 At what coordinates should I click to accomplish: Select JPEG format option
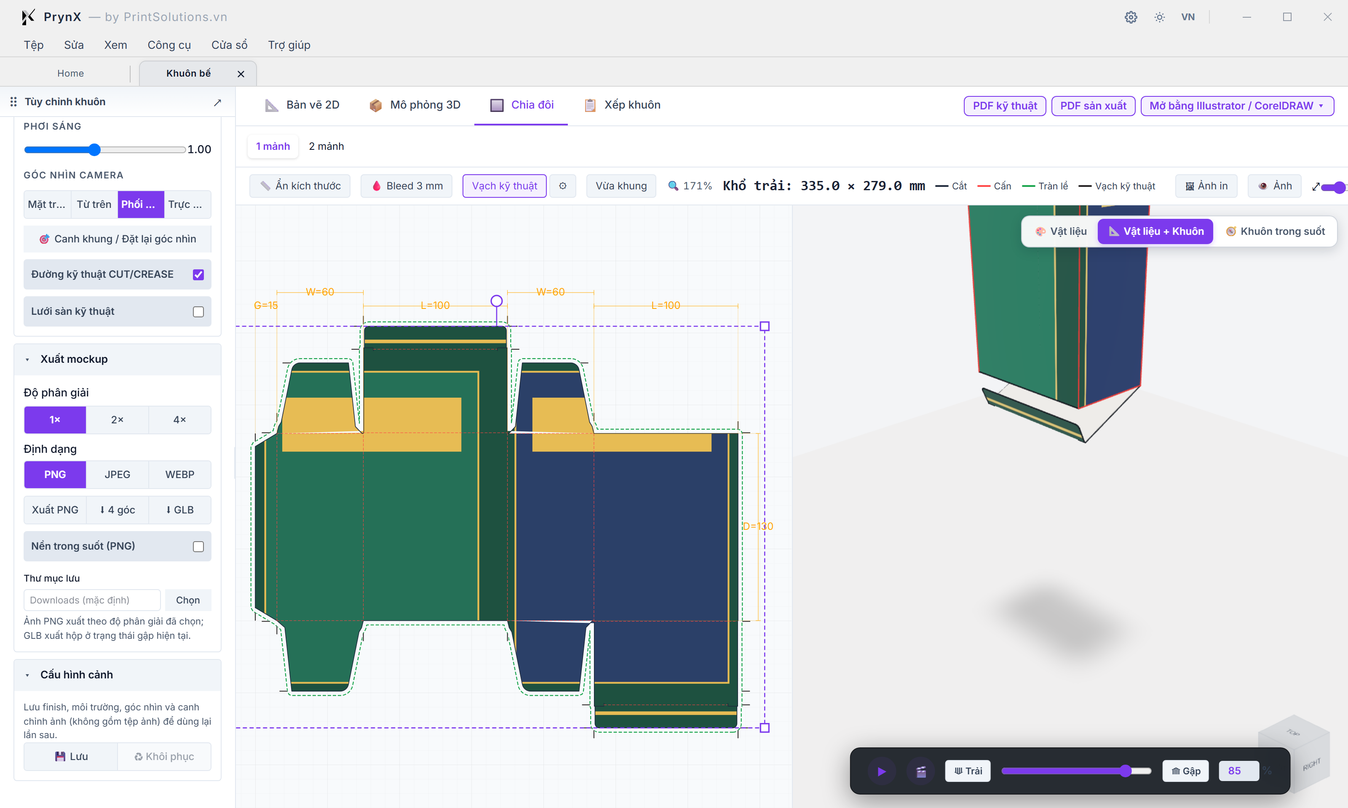117,474
